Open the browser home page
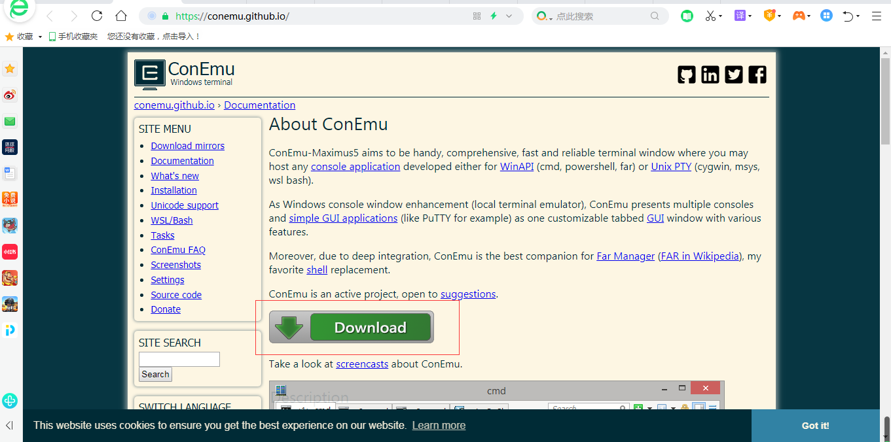 (x=121, y=16)
